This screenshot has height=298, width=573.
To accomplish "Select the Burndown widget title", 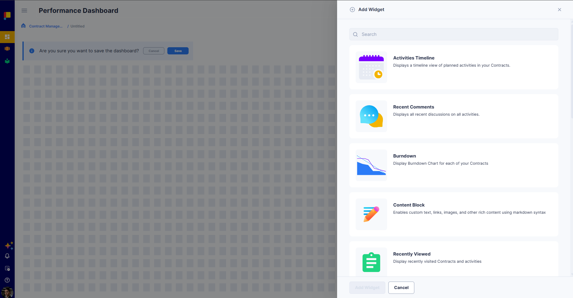I will click(404, 156).
